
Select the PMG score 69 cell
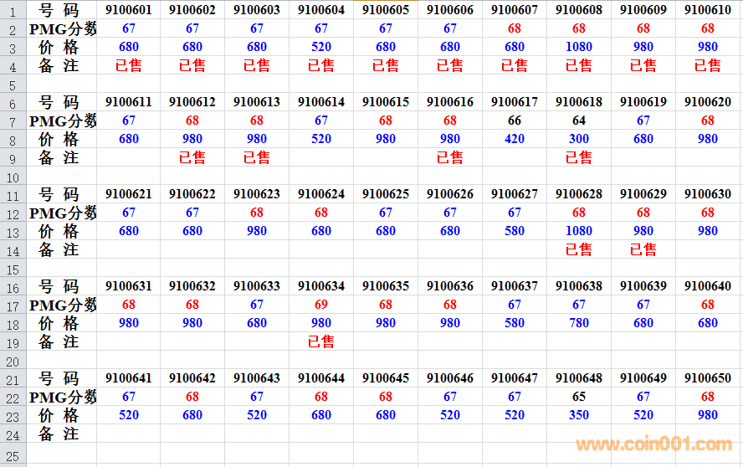321,305
